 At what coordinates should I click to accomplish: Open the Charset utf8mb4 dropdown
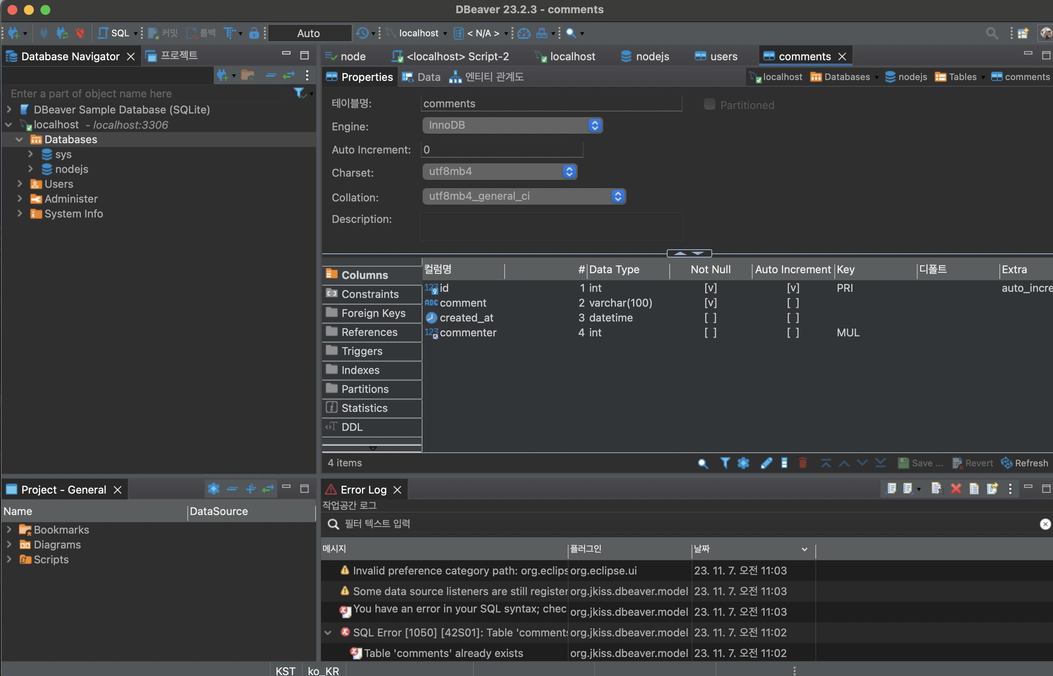tap(500, 171)
